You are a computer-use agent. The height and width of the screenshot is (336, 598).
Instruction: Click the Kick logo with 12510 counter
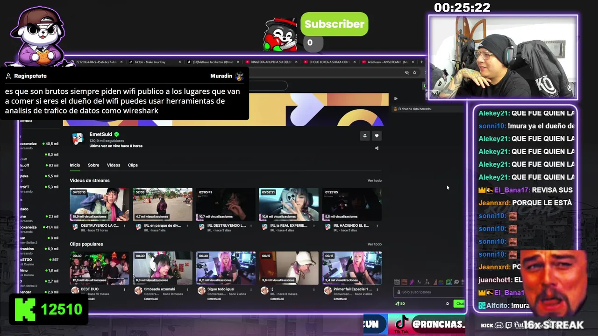point(49,309)
